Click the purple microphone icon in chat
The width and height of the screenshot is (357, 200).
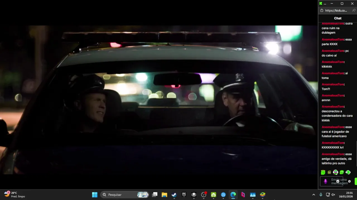pos(325,181)
